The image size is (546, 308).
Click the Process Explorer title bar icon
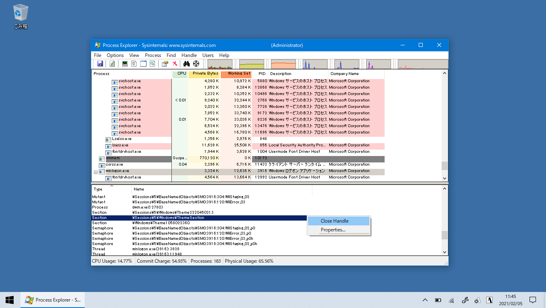pos(98,45)
